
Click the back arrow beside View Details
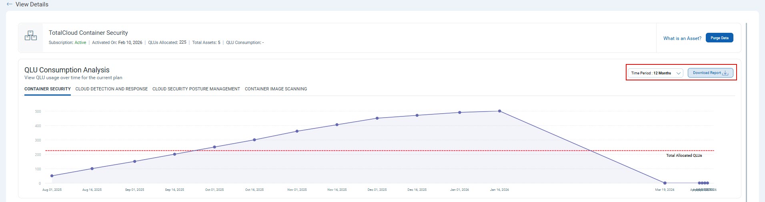point(10,4)
